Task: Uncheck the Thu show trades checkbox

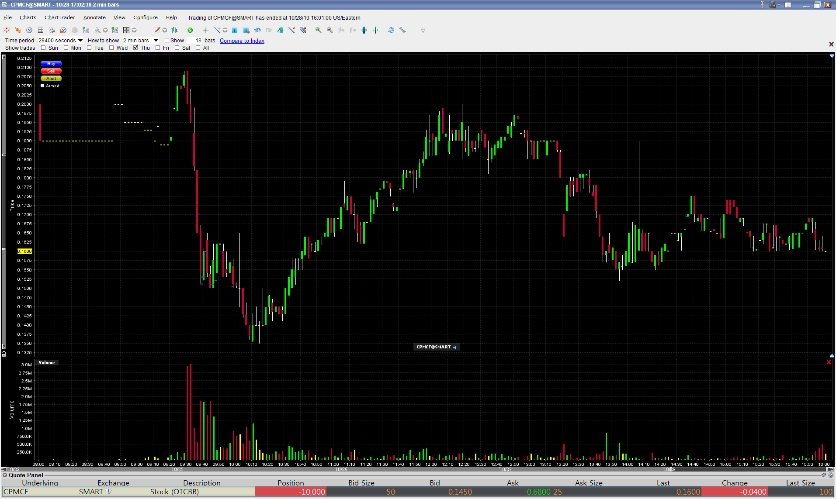Action: [x=135, y=48]
